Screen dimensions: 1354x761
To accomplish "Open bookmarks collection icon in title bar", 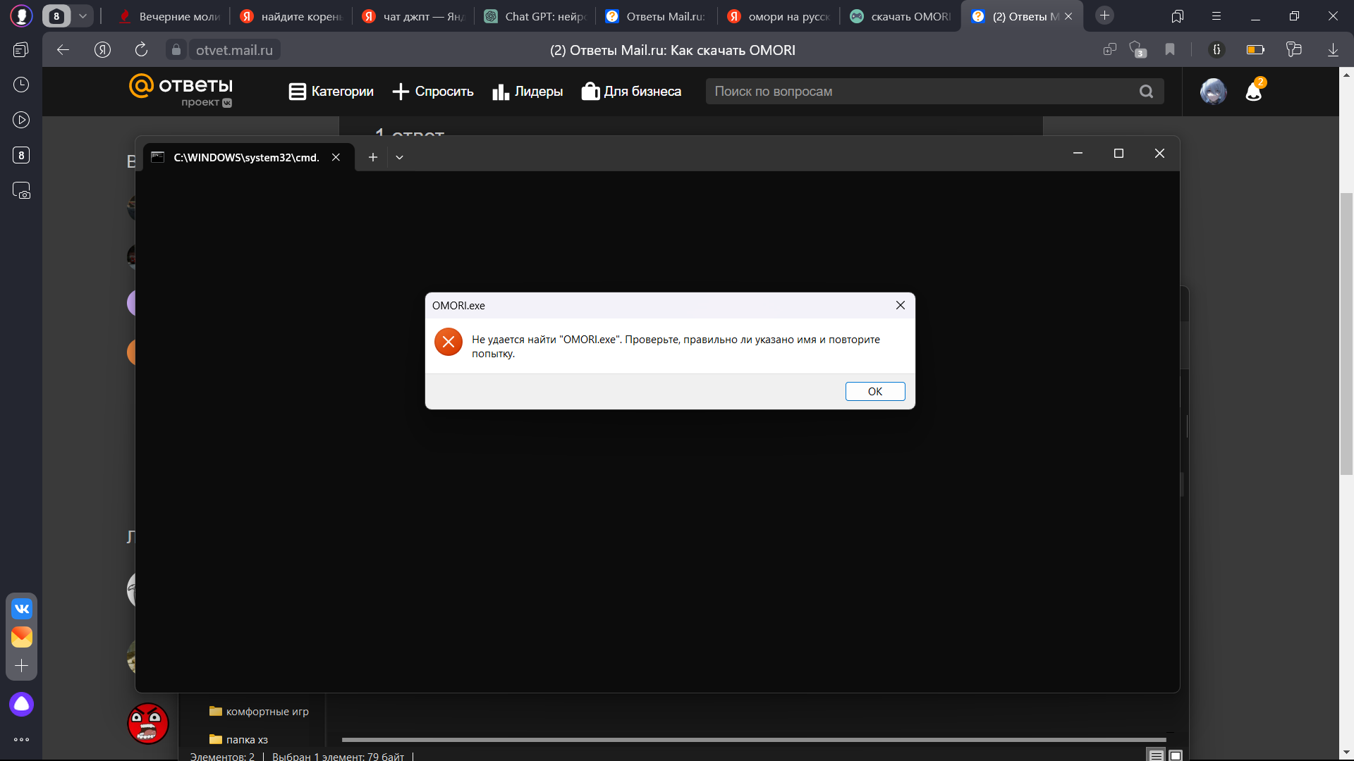I will click(x=1177, y=16).
